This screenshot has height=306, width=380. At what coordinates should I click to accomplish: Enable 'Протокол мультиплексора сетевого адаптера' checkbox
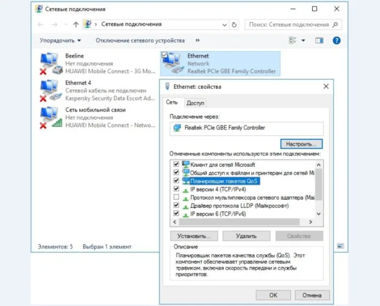pyautogui.click(x=176, y=197)
